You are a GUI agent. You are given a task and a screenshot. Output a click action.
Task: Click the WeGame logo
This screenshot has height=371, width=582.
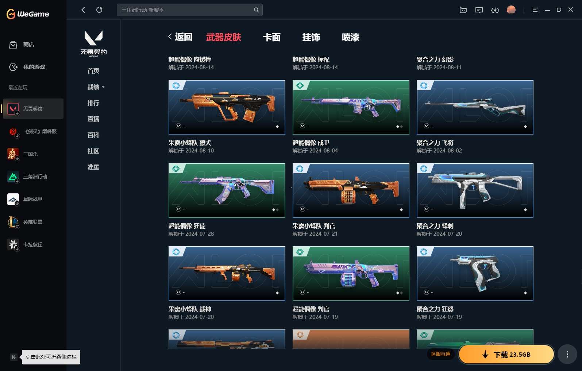coord(28,14)
